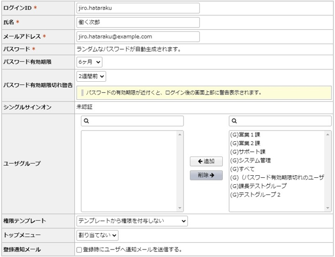Click the left search magnifier icon
The image size is (335, 257).
[86, 121]
